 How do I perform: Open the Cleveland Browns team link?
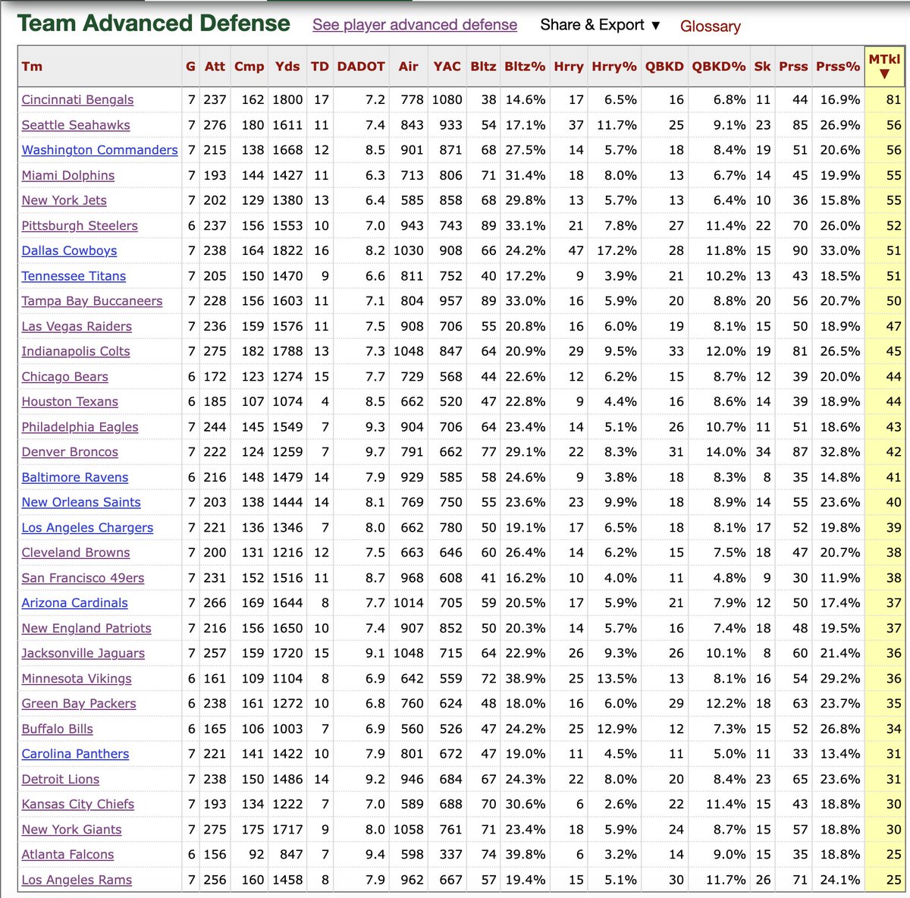(76, 552)
